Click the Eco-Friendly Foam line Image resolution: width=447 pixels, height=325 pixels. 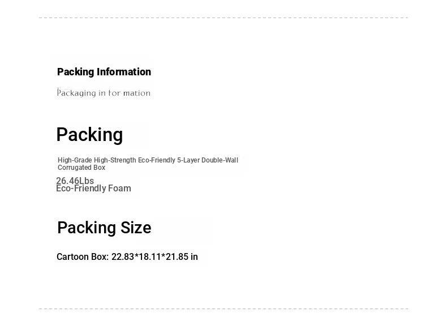93,189
